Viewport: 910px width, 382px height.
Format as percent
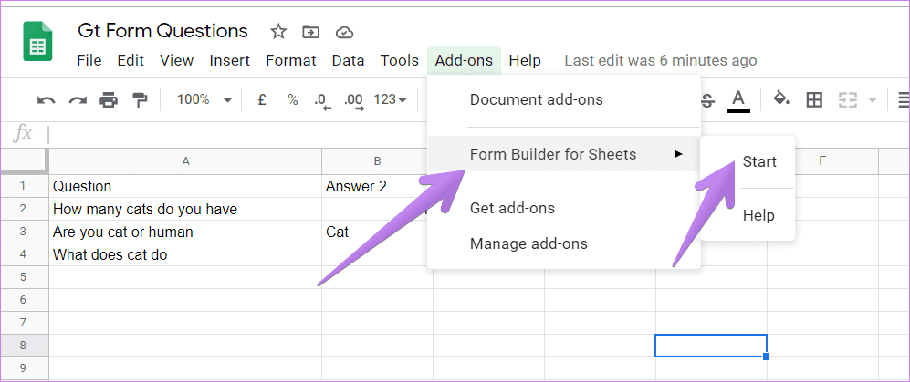click(293, 99)
